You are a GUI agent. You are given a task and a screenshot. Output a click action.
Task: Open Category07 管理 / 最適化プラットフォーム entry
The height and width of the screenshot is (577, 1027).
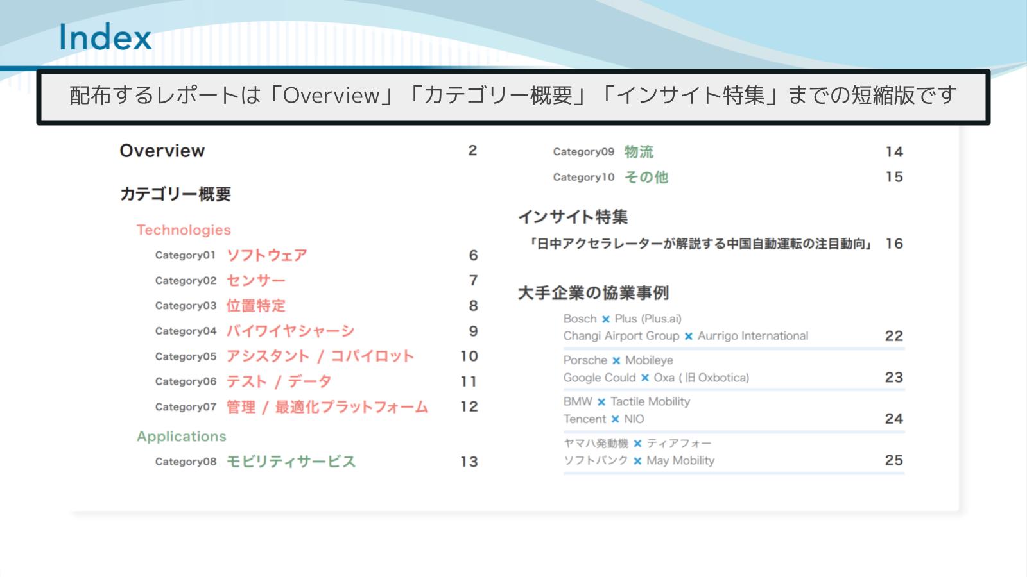(316, 406)
